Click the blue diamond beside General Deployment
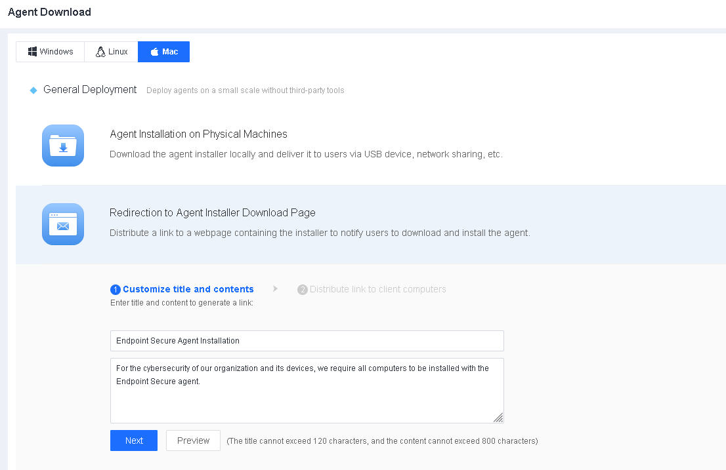Screen dimensions: 726x470 [x=33, y=90]
